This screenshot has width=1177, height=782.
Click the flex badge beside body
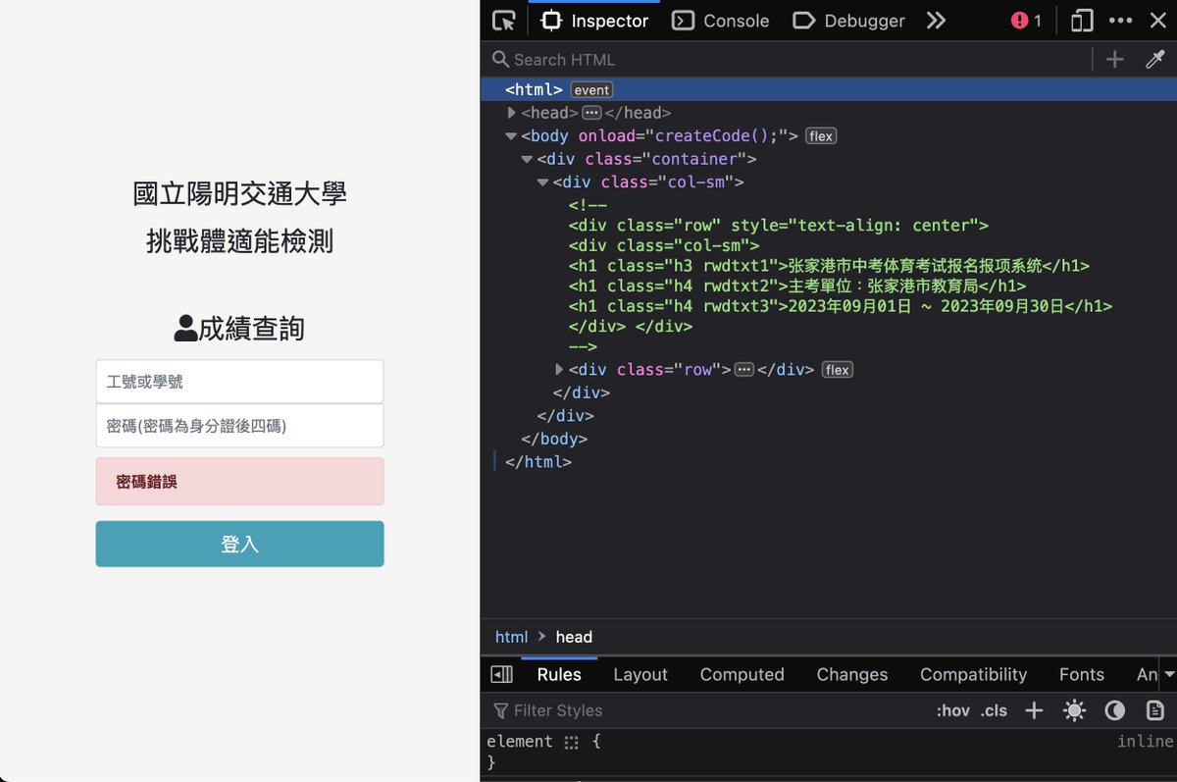tap(822, 136)
